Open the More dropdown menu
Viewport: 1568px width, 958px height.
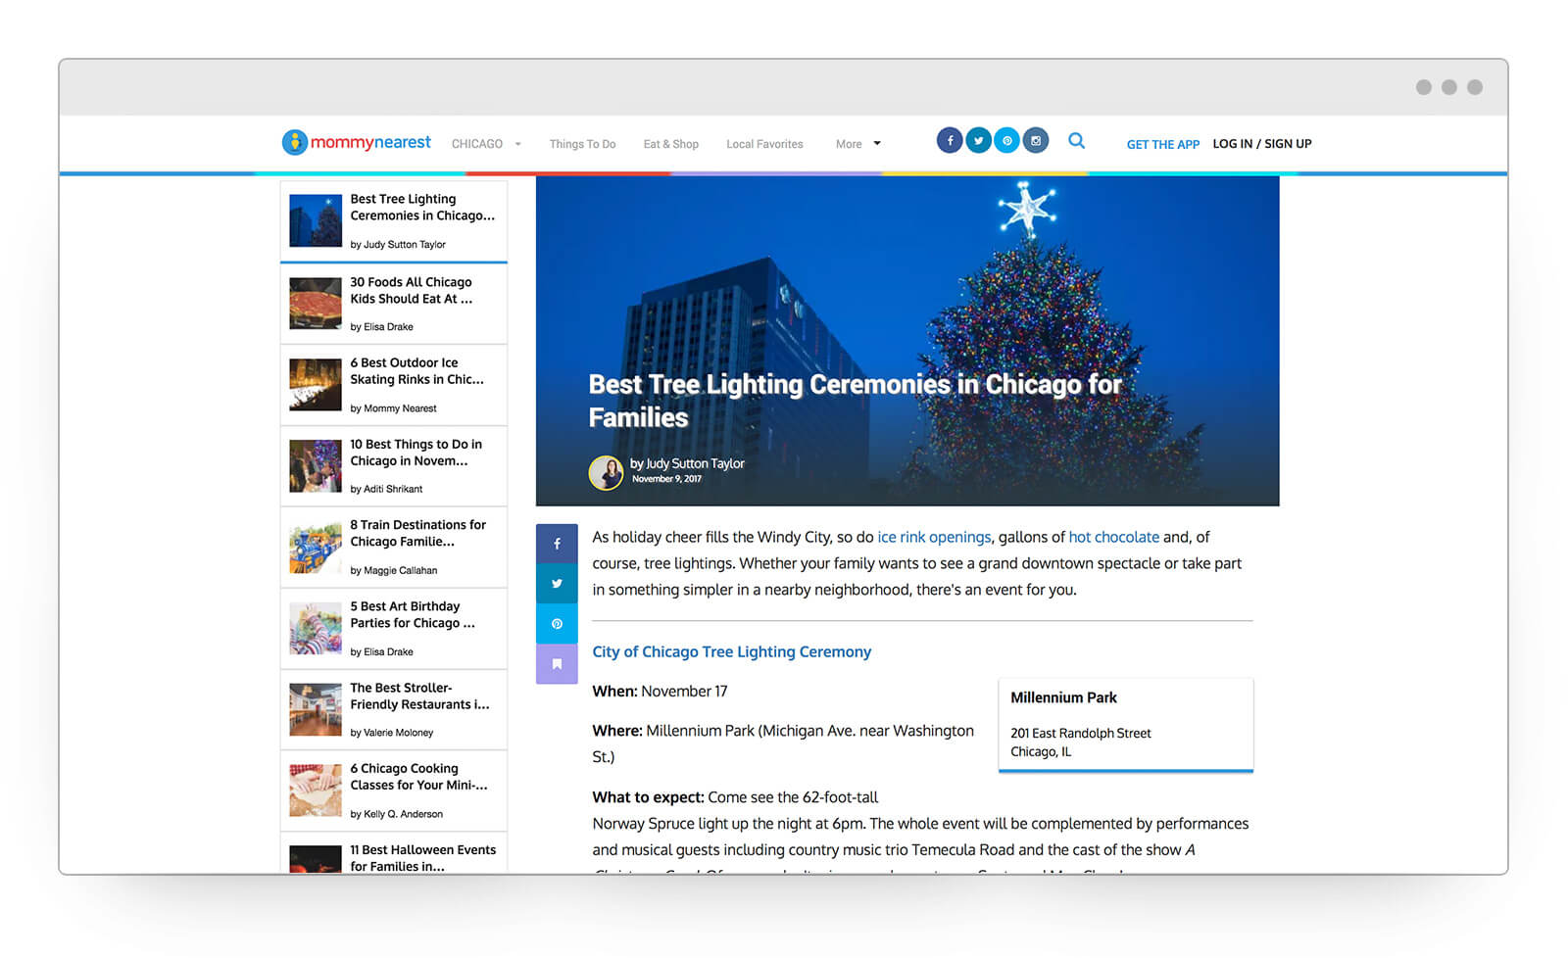[x=857, y=144]
